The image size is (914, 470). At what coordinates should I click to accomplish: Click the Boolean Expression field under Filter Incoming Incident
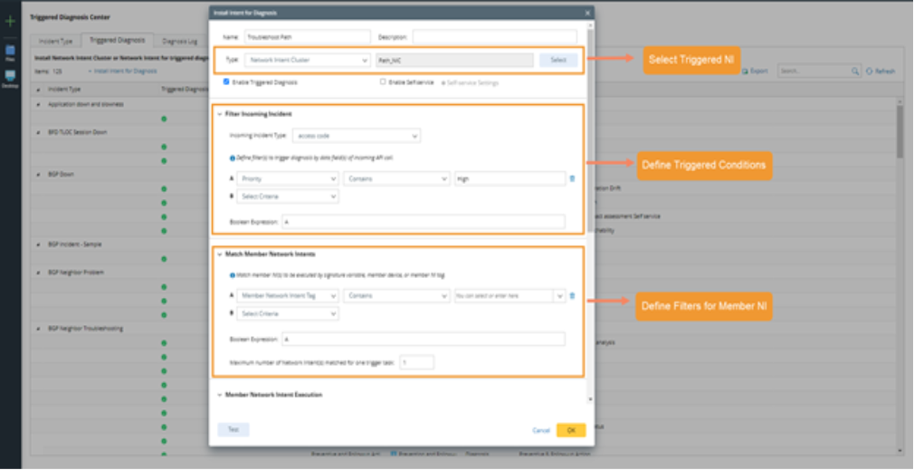pyautogui.click(x=424, y=222)
